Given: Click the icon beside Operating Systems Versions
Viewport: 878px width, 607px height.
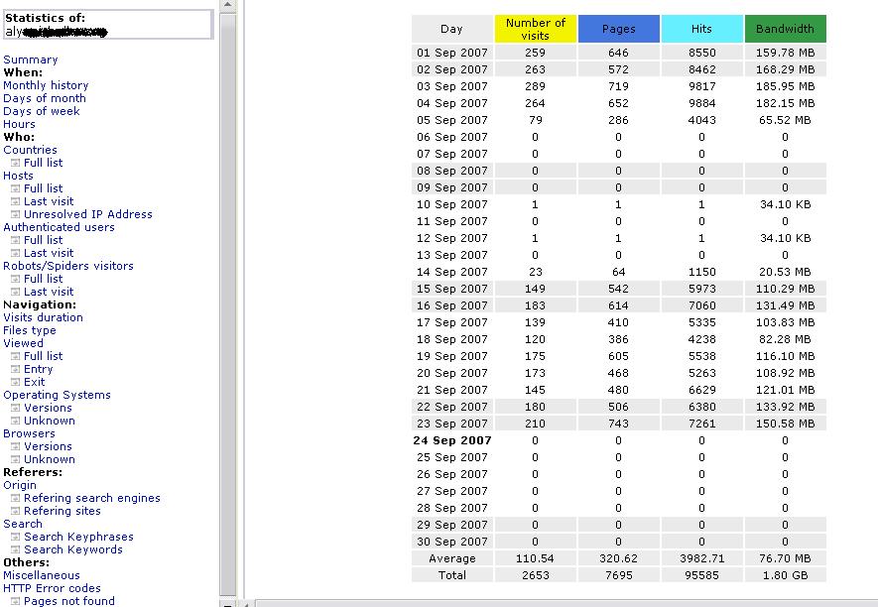Looking at the screenshot, I should (x=16, y=408).
